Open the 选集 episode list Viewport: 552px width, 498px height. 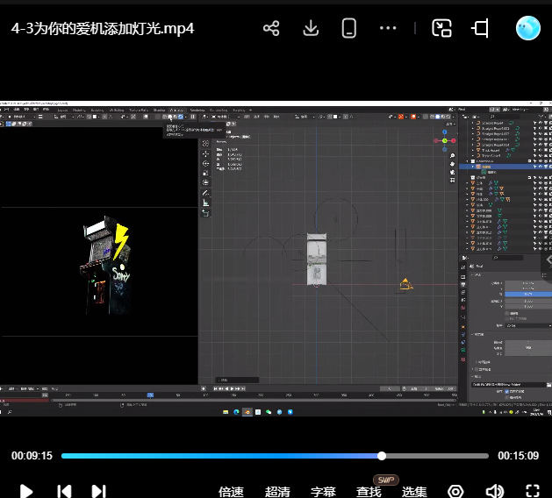tap(414, 492)
